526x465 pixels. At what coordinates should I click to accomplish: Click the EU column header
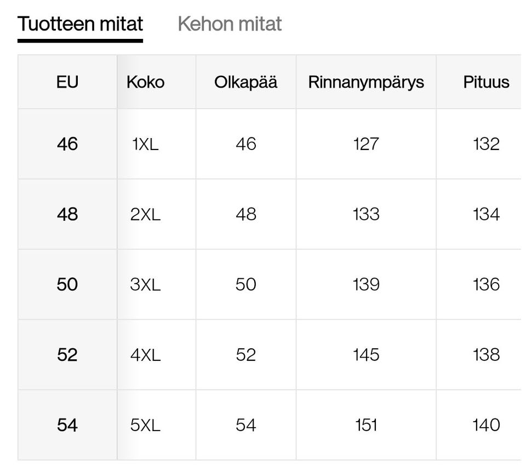pyautogui.click(x=67, y=82)
